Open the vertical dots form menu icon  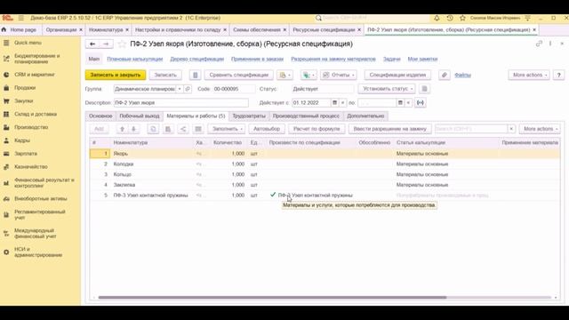click(550, 44)
